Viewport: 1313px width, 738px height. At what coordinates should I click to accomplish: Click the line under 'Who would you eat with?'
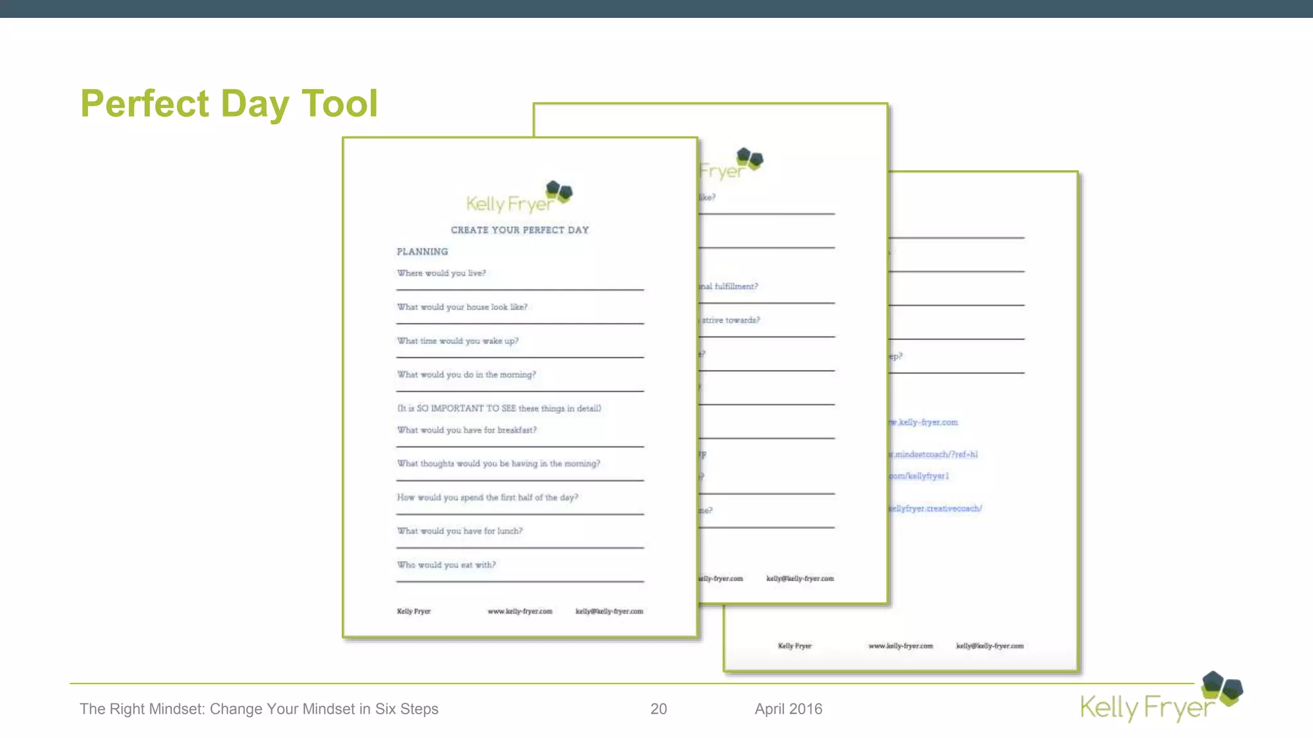[520, 580]
